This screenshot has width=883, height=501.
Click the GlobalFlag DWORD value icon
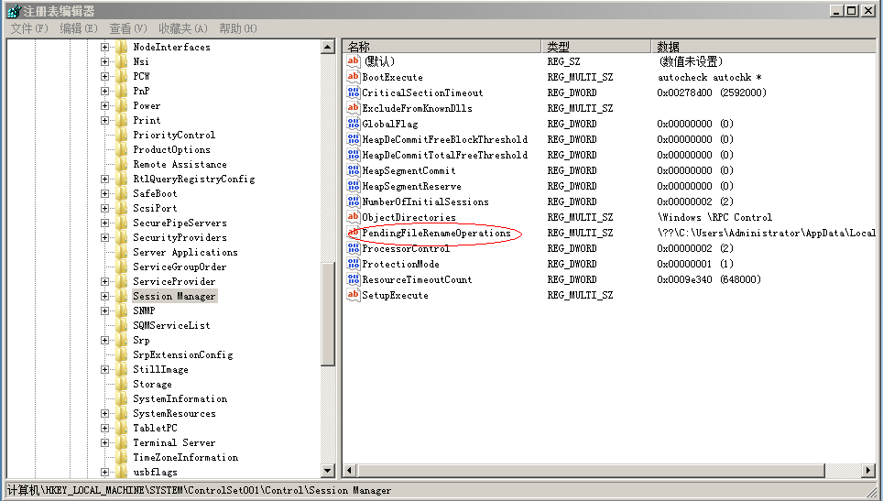pyautogui.click(x=354, y=124)
